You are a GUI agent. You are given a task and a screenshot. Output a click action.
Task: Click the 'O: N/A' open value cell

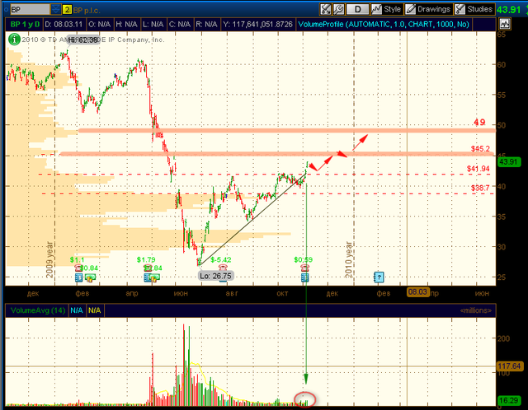[99, 24]
